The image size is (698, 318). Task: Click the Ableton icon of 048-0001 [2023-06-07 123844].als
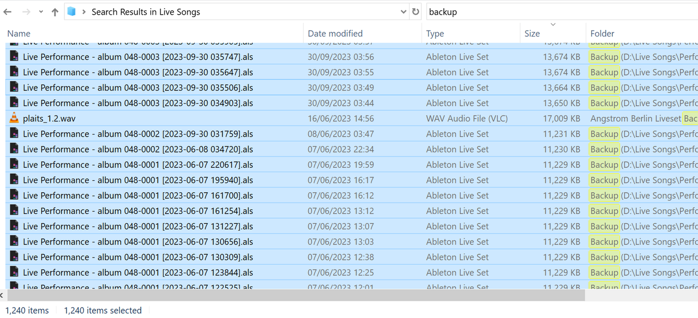[14, 272]
